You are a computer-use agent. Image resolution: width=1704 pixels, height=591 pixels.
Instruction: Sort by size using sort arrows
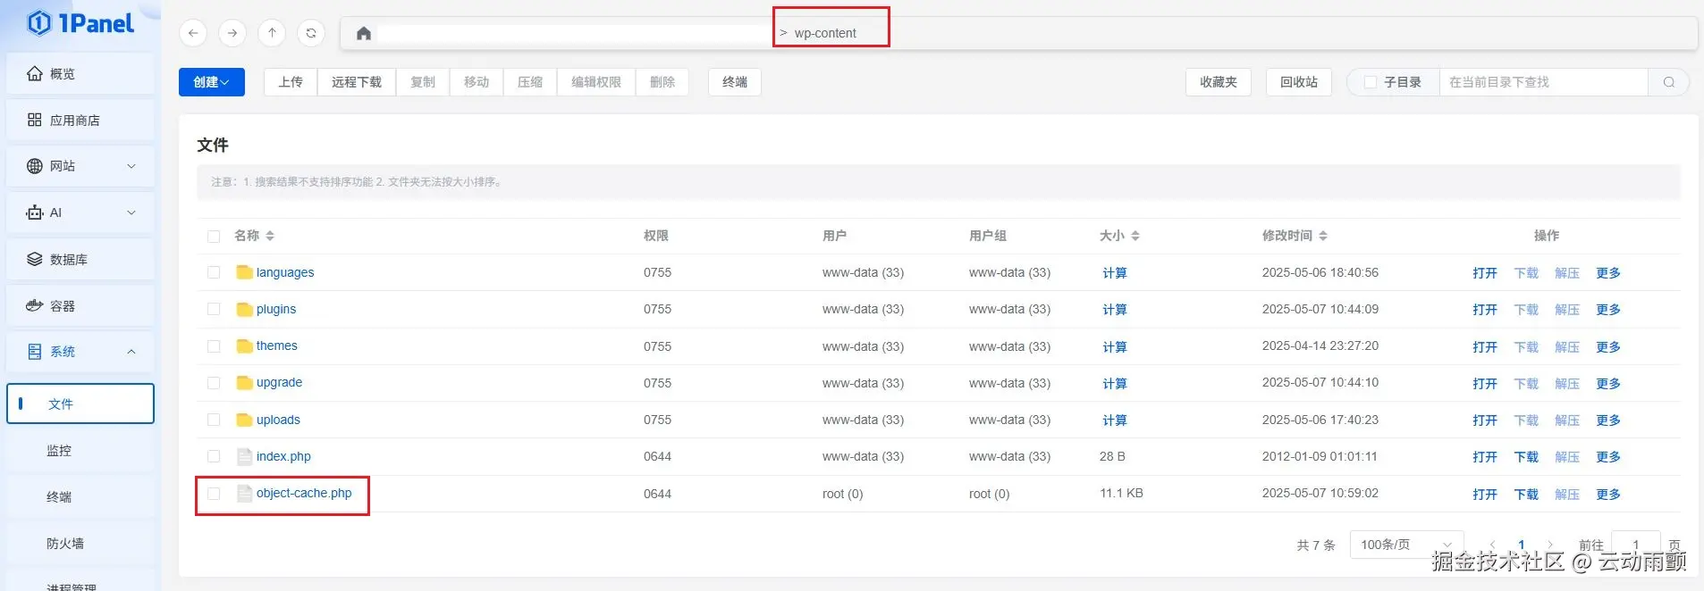coord(1135,236)
